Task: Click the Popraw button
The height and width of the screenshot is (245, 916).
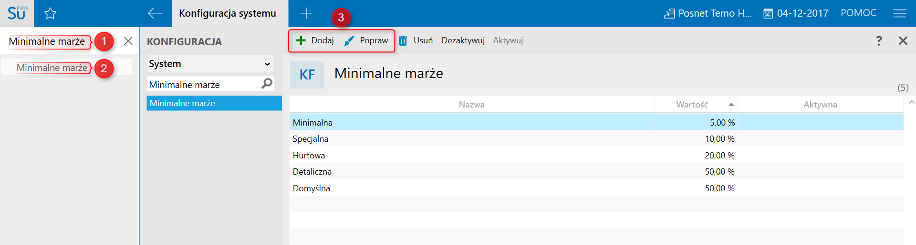Action: click(366, 40)
